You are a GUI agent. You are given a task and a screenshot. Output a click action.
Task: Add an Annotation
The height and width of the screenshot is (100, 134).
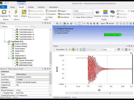coord(63,17)
